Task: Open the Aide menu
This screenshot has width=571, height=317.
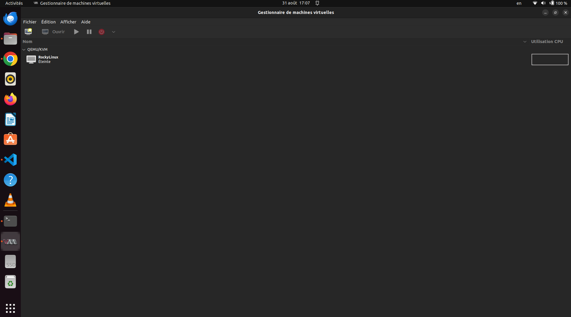Action: pyautogui.click(x=86, y=22)
